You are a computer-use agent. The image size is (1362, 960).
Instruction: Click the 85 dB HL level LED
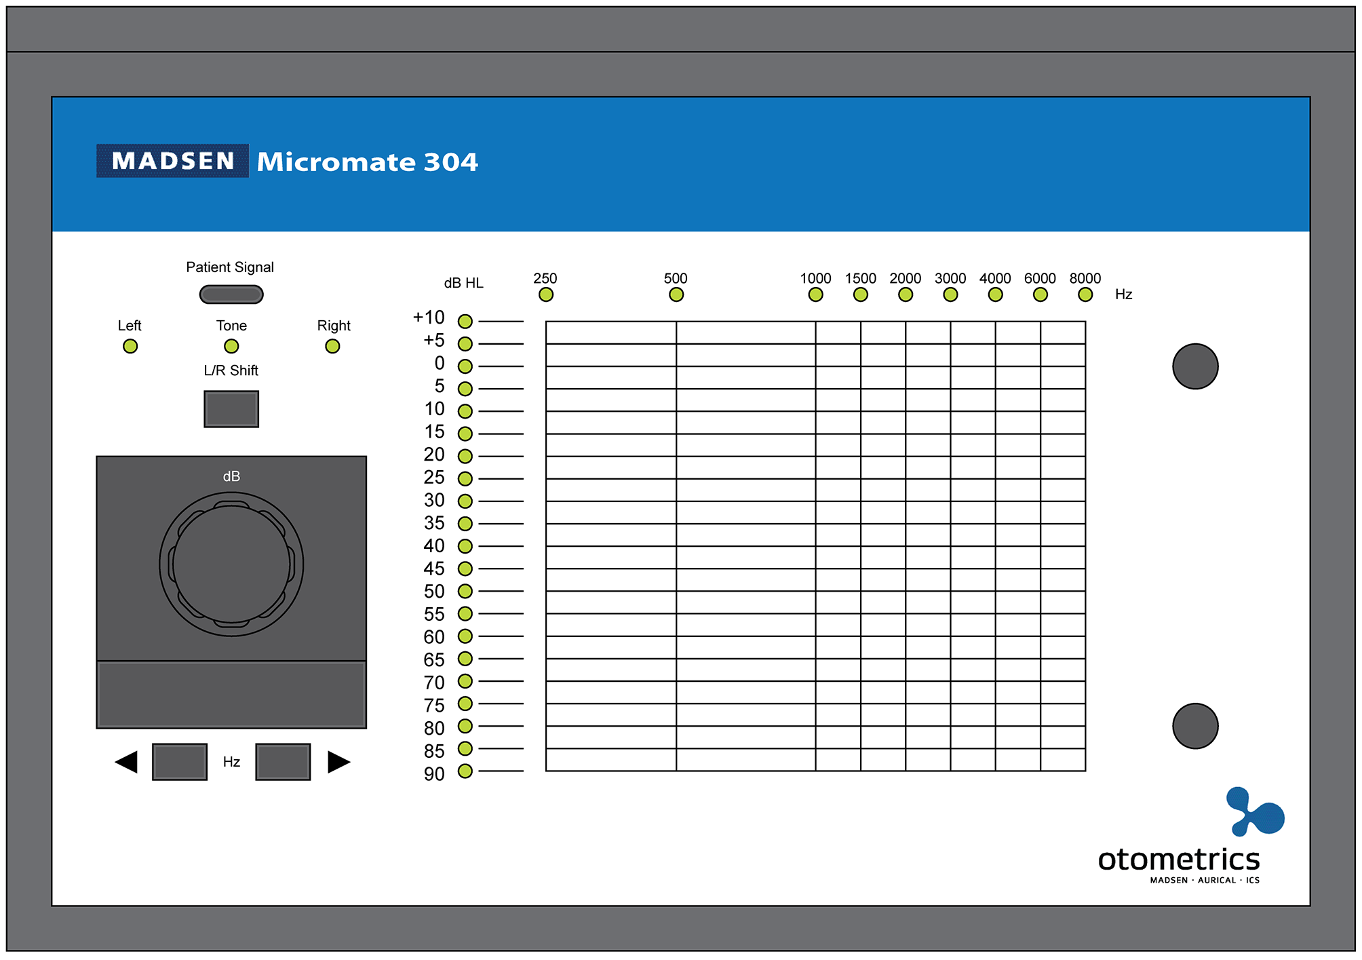(x=465, y=748)
